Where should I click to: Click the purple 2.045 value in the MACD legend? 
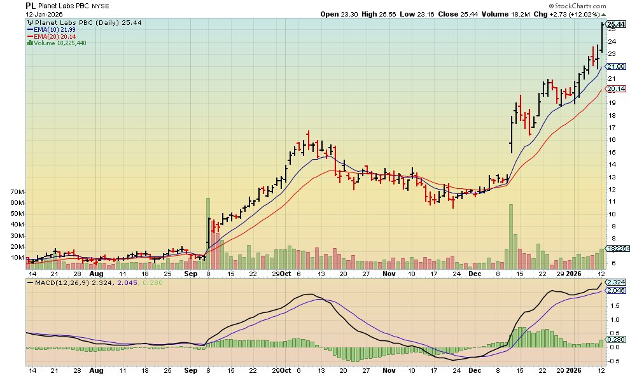pos(126,283)
